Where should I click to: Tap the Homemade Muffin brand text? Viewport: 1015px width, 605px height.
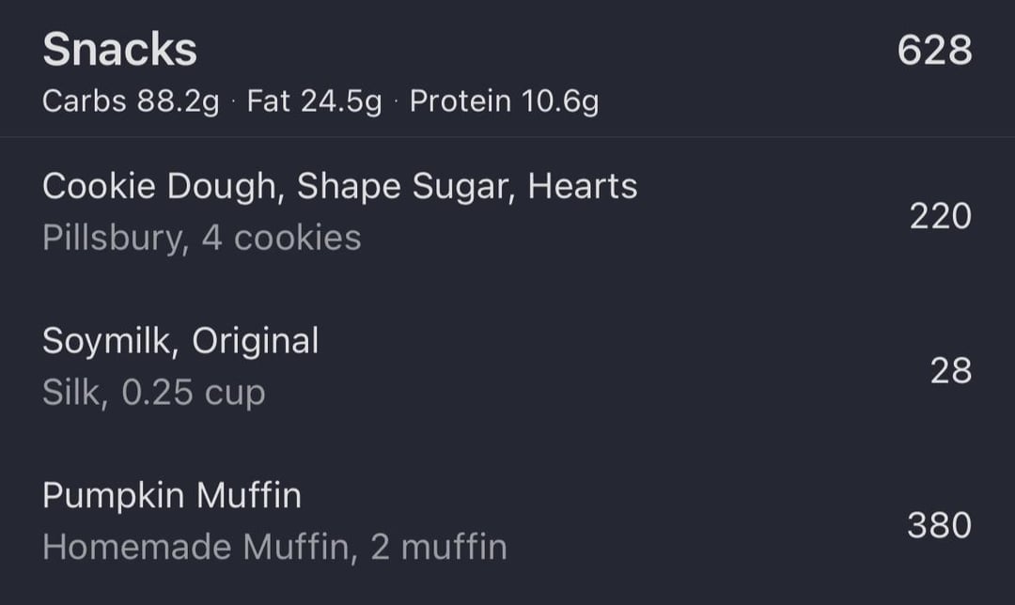point(196,547)
